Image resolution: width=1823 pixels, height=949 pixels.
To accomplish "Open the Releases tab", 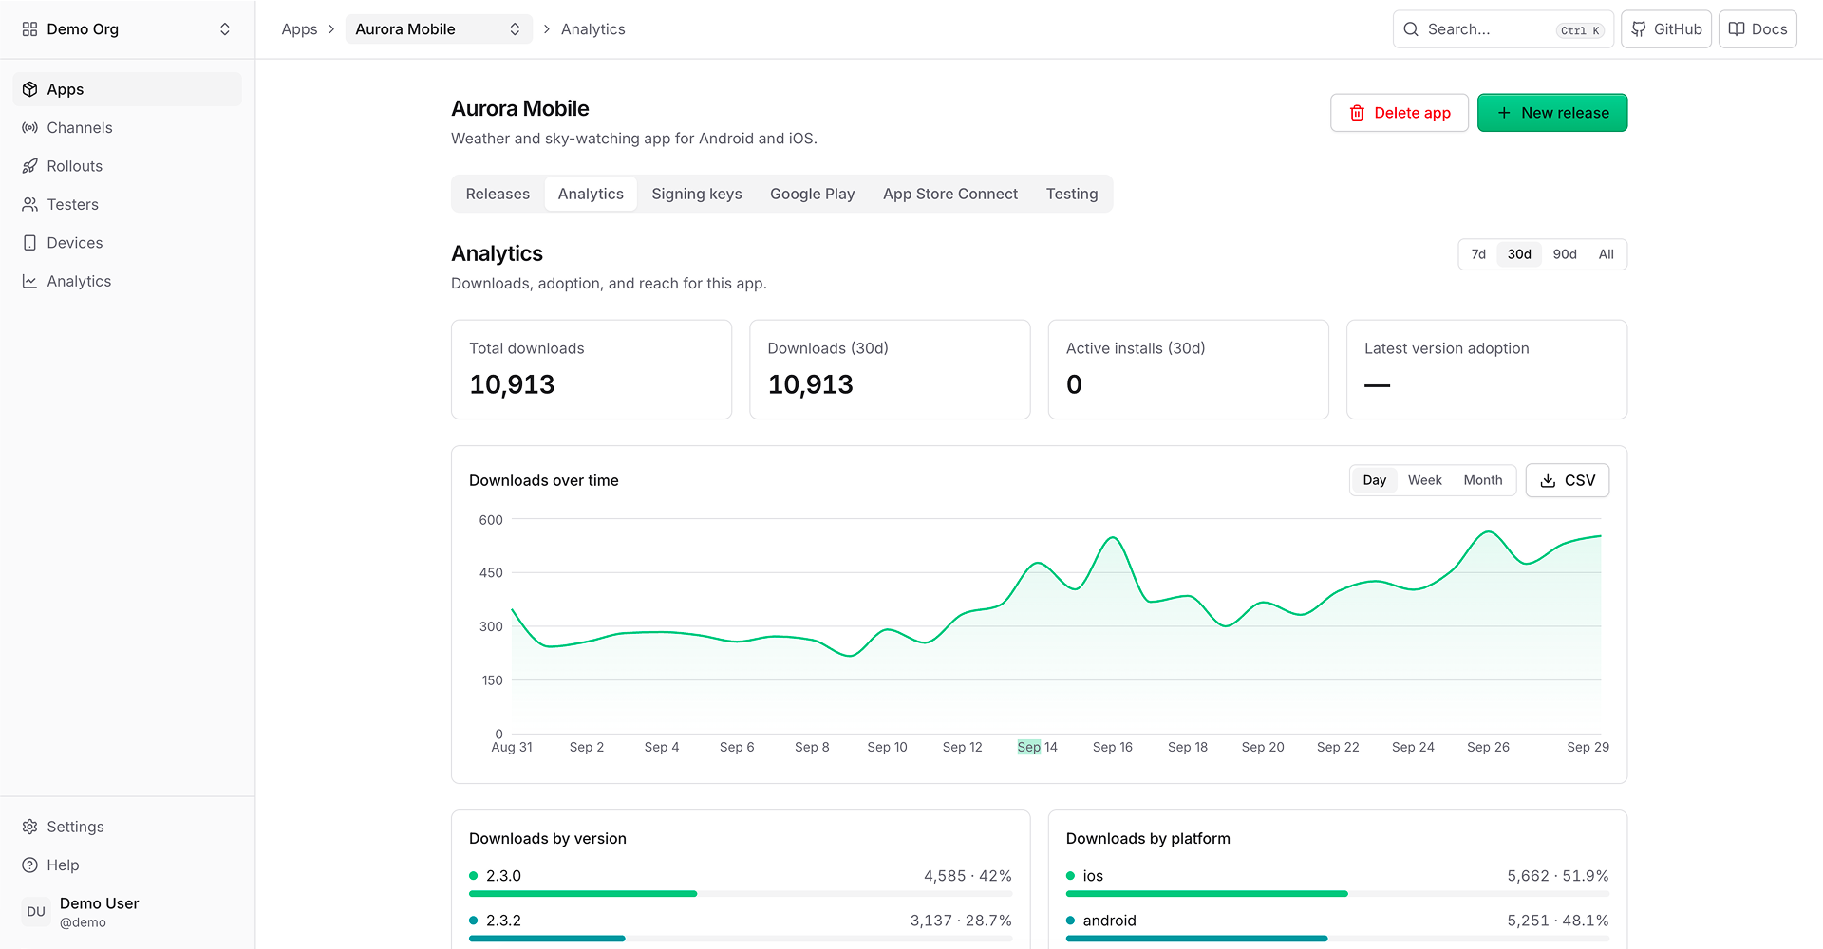I will pos(498,194).
